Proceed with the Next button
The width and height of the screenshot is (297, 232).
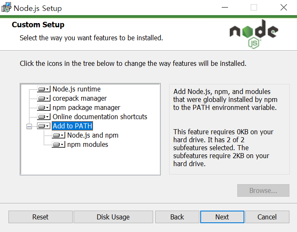click(x=222, y=217)
